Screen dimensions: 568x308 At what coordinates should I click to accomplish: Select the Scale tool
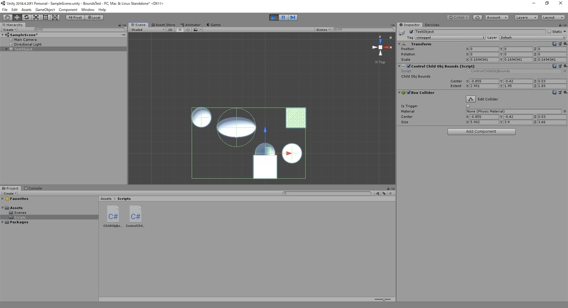[36, 18]
